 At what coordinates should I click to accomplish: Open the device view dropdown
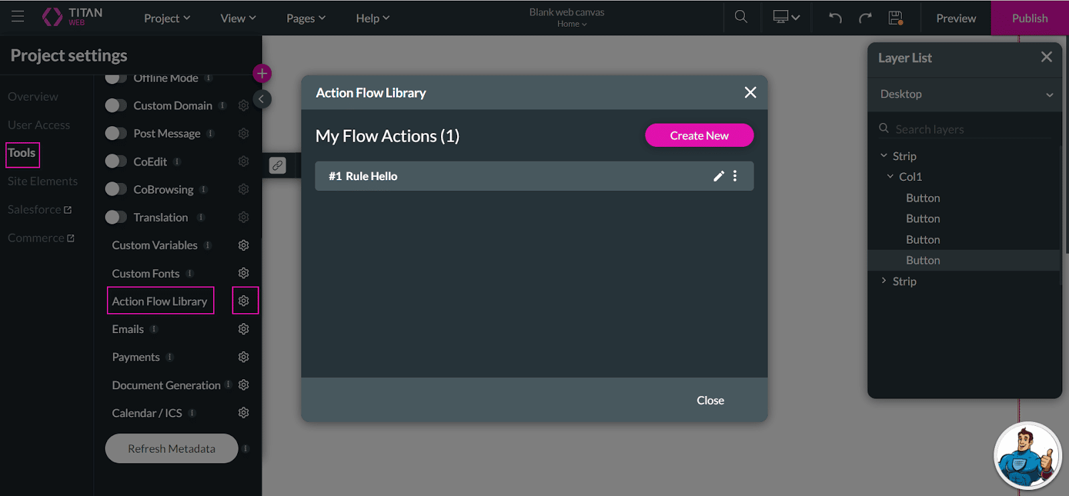(x=786, y=18)
